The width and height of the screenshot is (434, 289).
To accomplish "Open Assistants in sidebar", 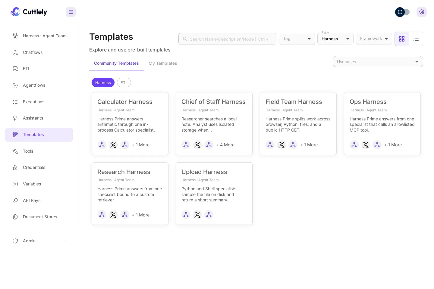I will click(39, 118).
